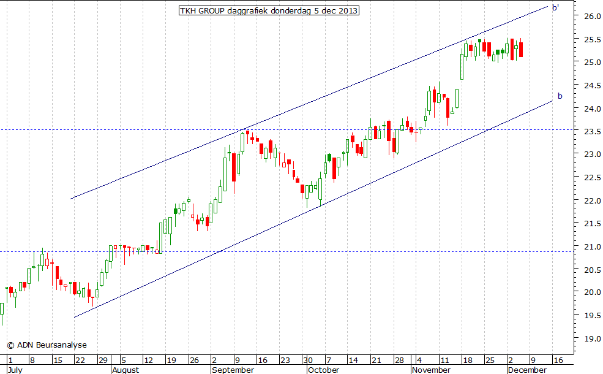603x374 pixels.
Task: Select the '© ADN Beursanalyse' copyright text
Action: (47, 345)
